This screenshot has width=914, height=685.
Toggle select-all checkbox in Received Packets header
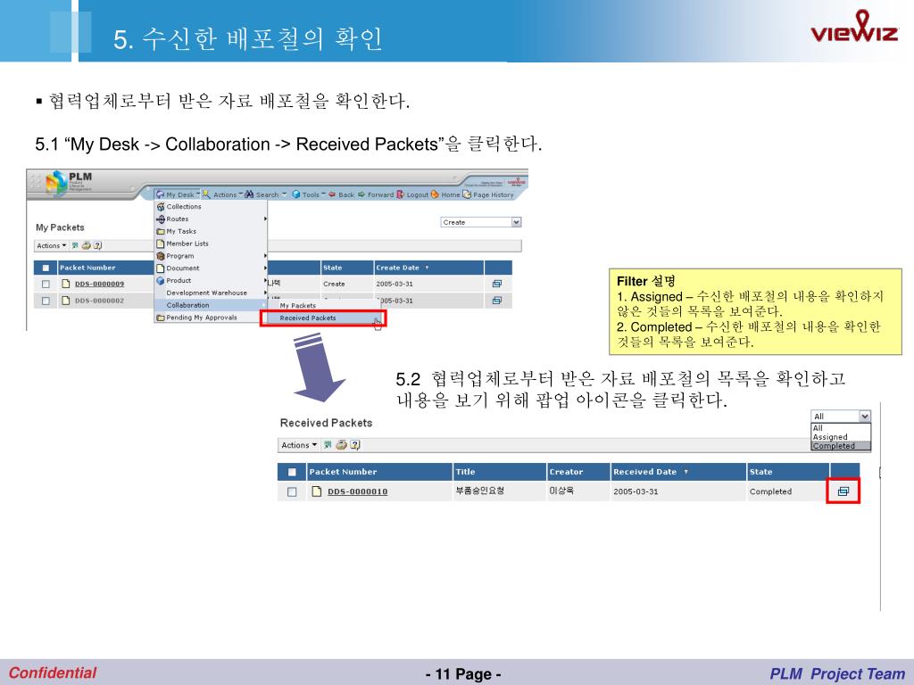point(292,473)
